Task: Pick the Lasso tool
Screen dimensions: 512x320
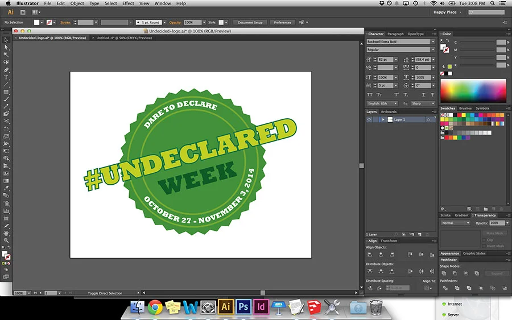Action: 6,62
